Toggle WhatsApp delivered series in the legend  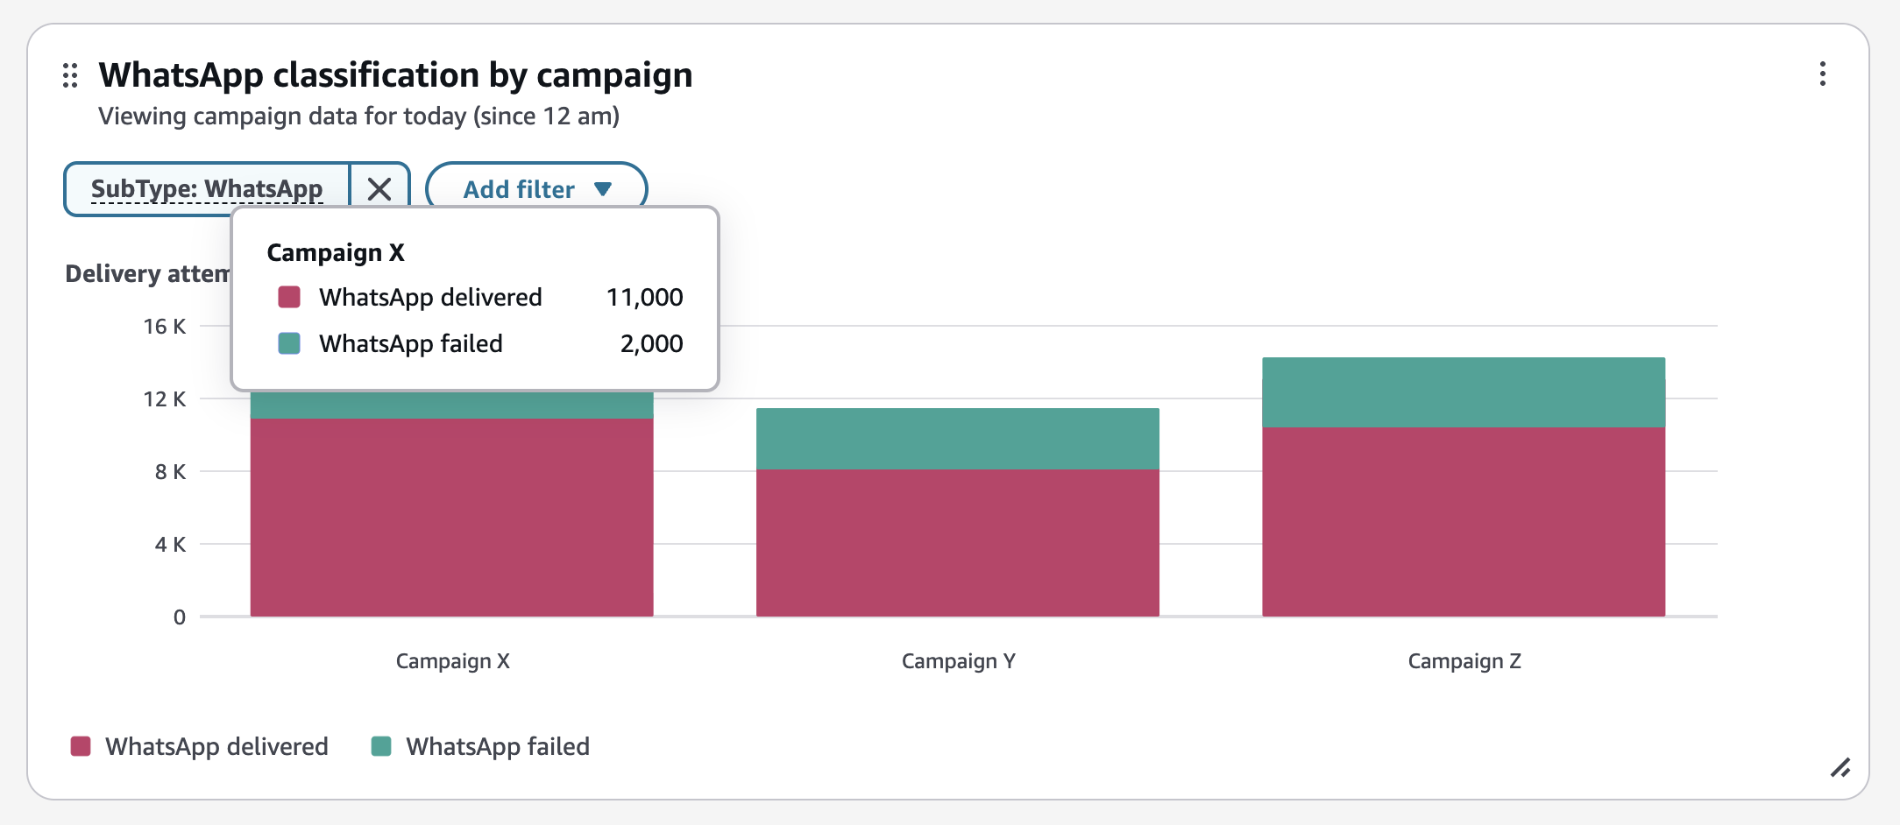click(x=216, y=746)
